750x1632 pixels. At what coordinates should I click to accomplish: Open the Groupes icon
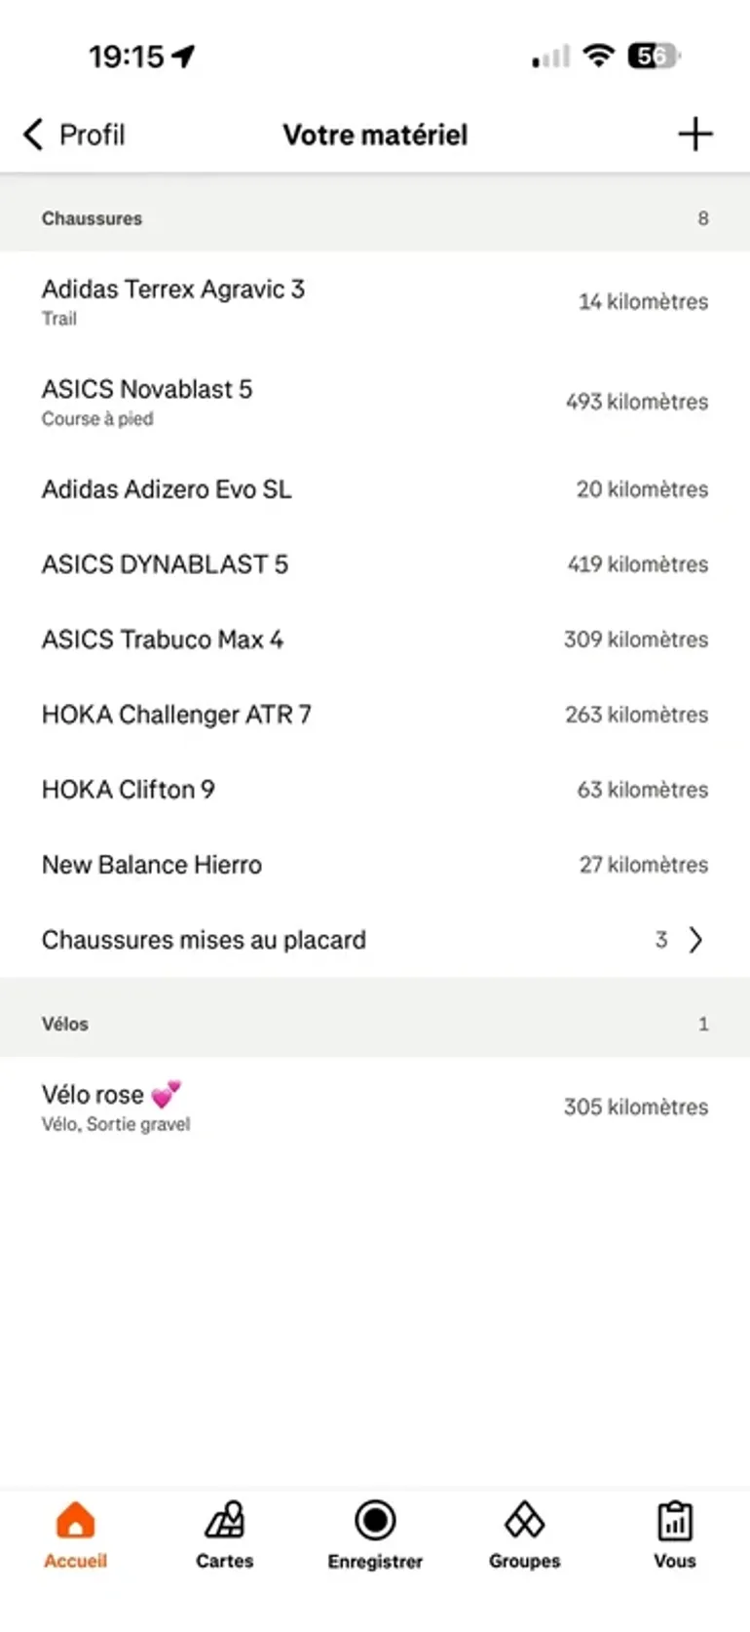(x=524, y=1519)
